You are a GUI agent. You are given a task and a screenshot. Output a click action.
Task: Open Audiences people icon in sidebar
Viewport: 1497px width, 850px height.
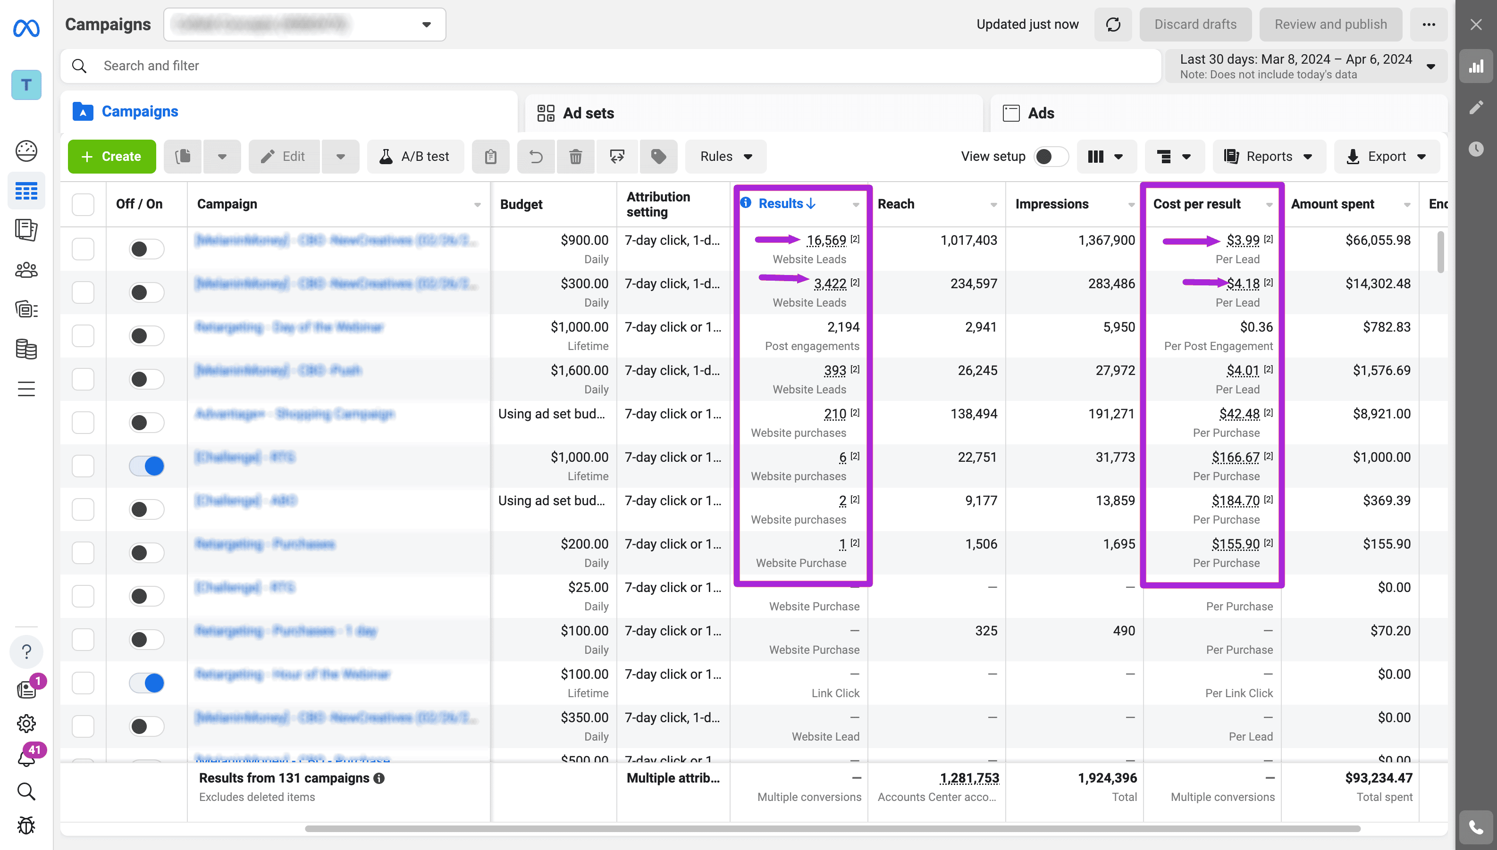pyautogui.click(x=26, y=270)
